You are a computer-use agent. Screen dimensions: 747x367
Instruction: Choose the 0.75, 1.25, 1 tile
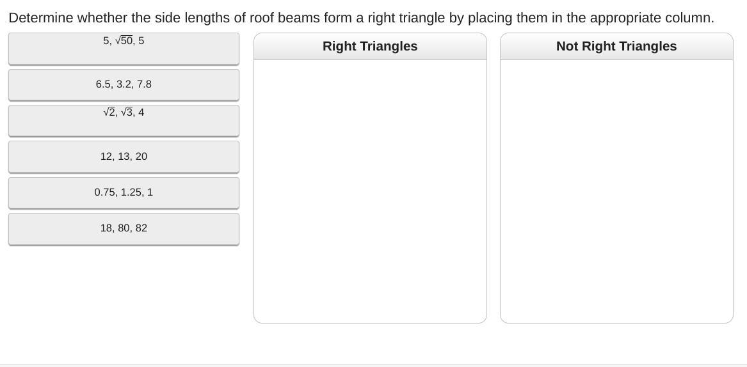point(124,192)
